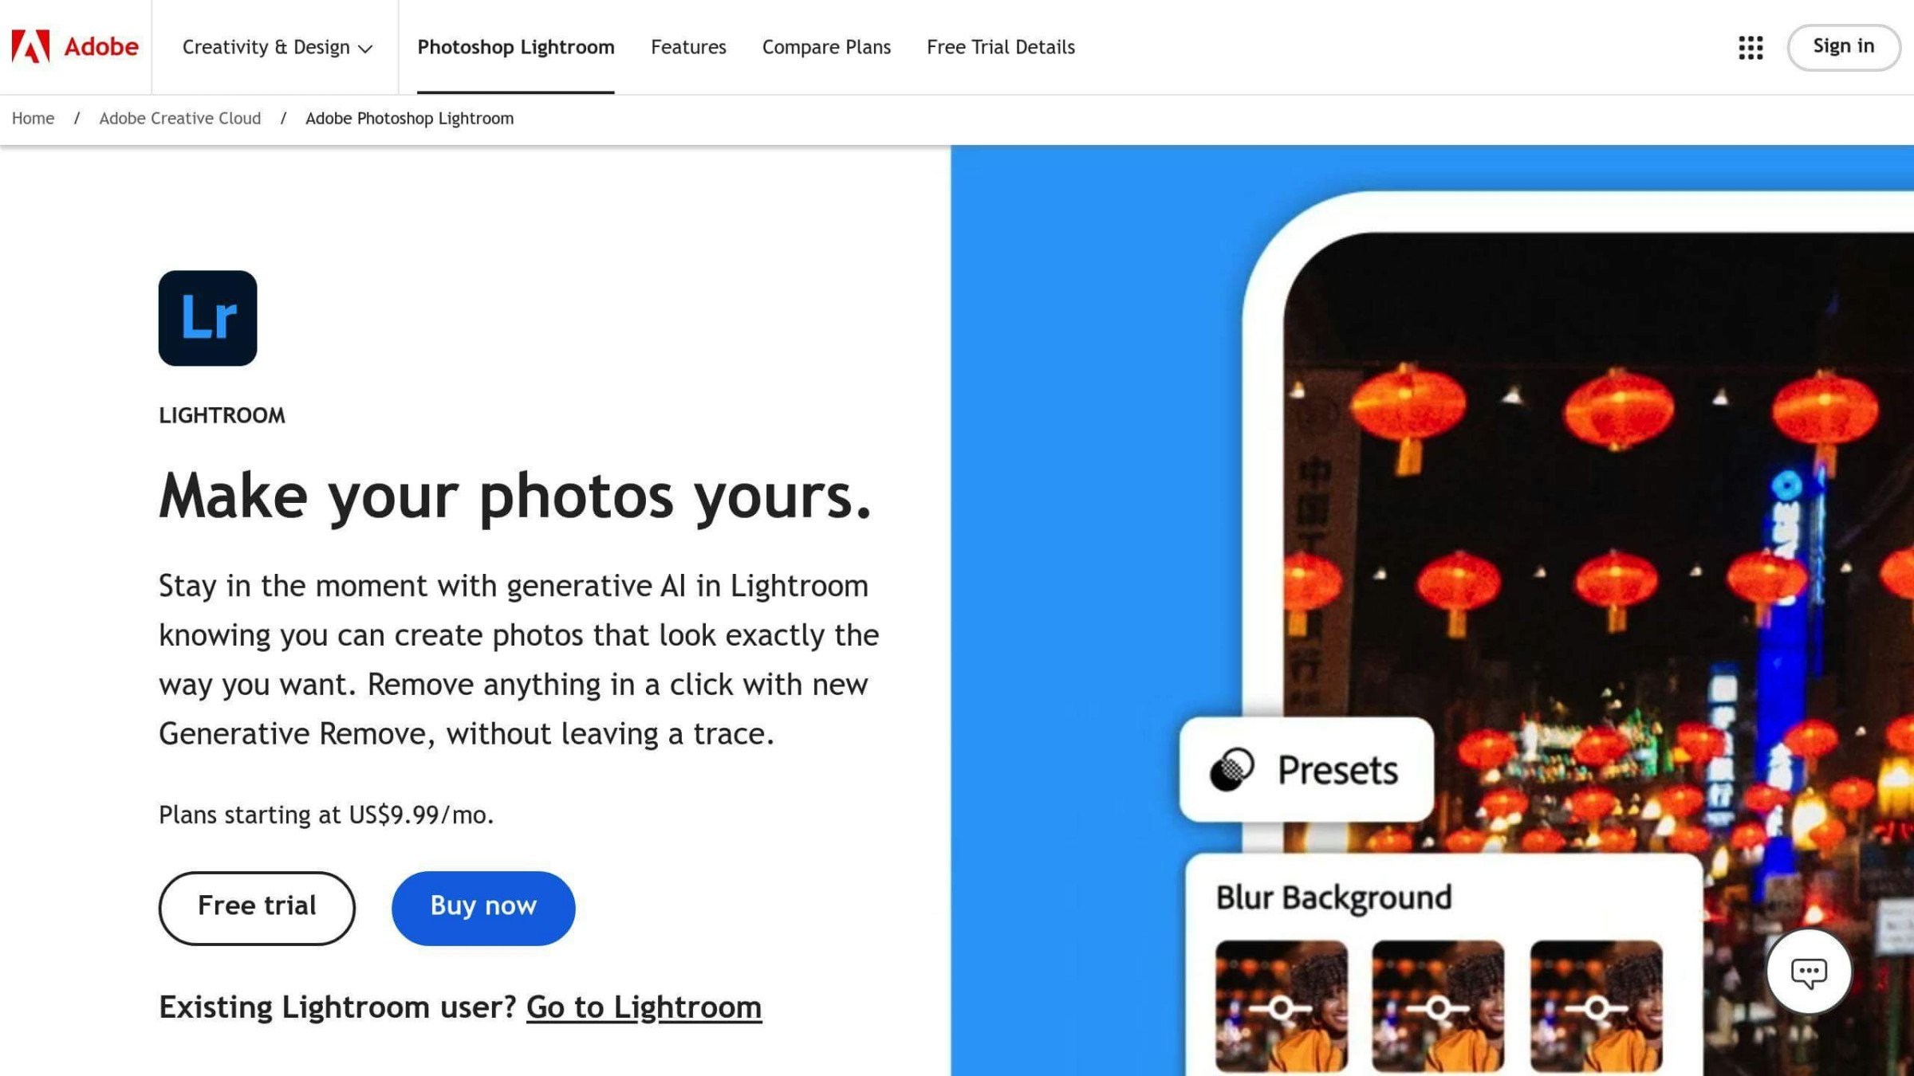Click the Buy now button
Viewport: 1914px width, 1076px height.
click(x=483, y=908)
